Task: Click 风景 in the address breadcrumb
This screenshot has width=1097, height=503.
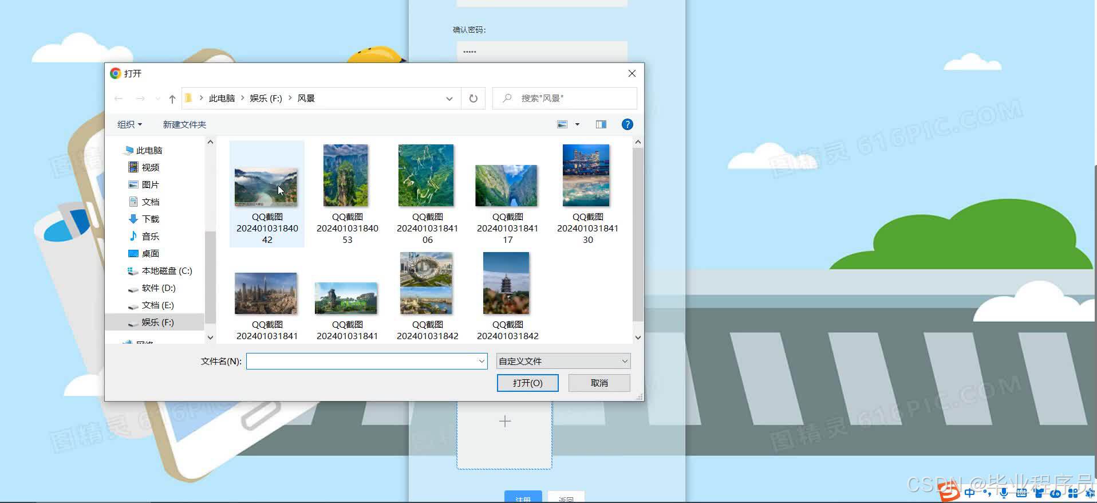Action: point(306,99)
